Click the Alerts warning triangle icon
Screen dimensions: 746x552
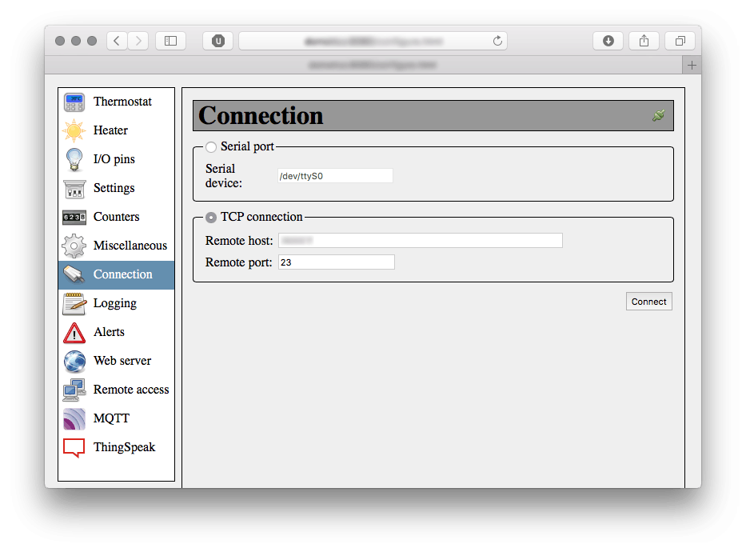[74, 333]
